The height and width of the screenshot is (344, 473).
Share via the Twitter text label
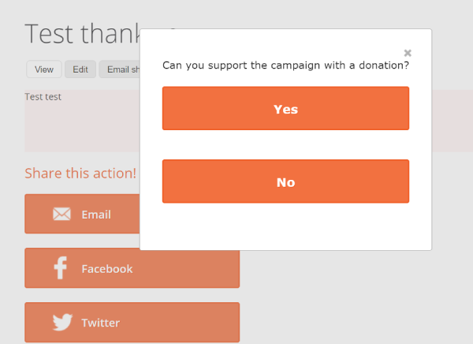(101, 323)
